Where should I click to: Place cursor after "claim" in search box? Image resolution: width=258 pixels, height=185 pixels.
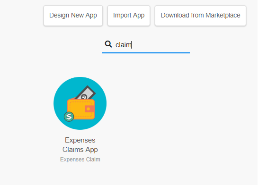click(132, 45)
